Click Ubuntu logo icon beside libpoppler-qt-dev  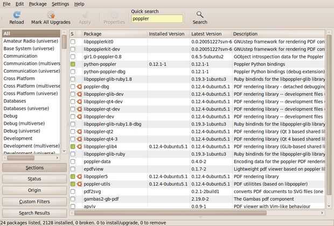[x=79, y=109]
